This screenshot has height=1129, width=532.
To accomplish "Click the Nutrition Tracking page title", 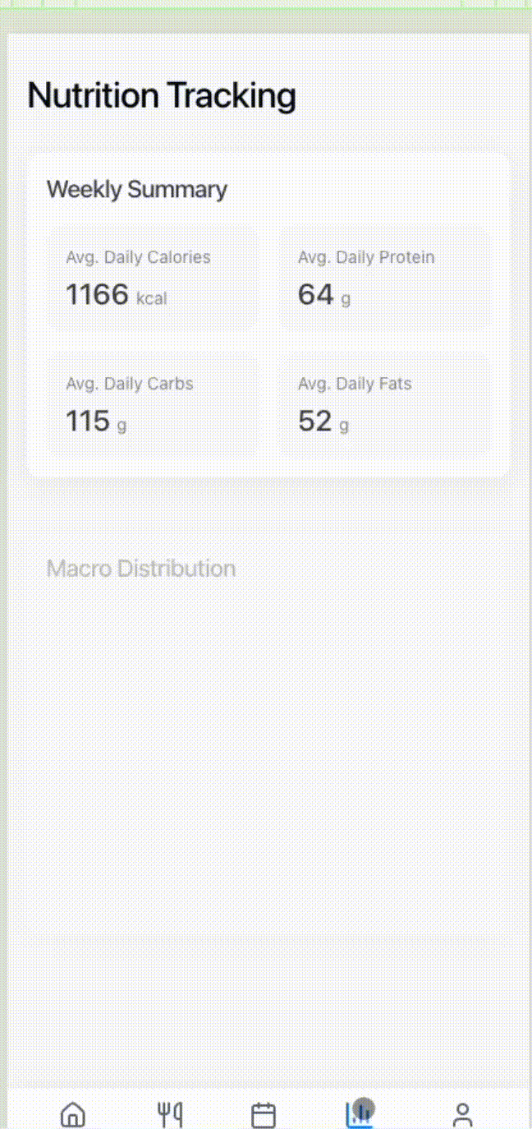I will click(x=161, y=95).
